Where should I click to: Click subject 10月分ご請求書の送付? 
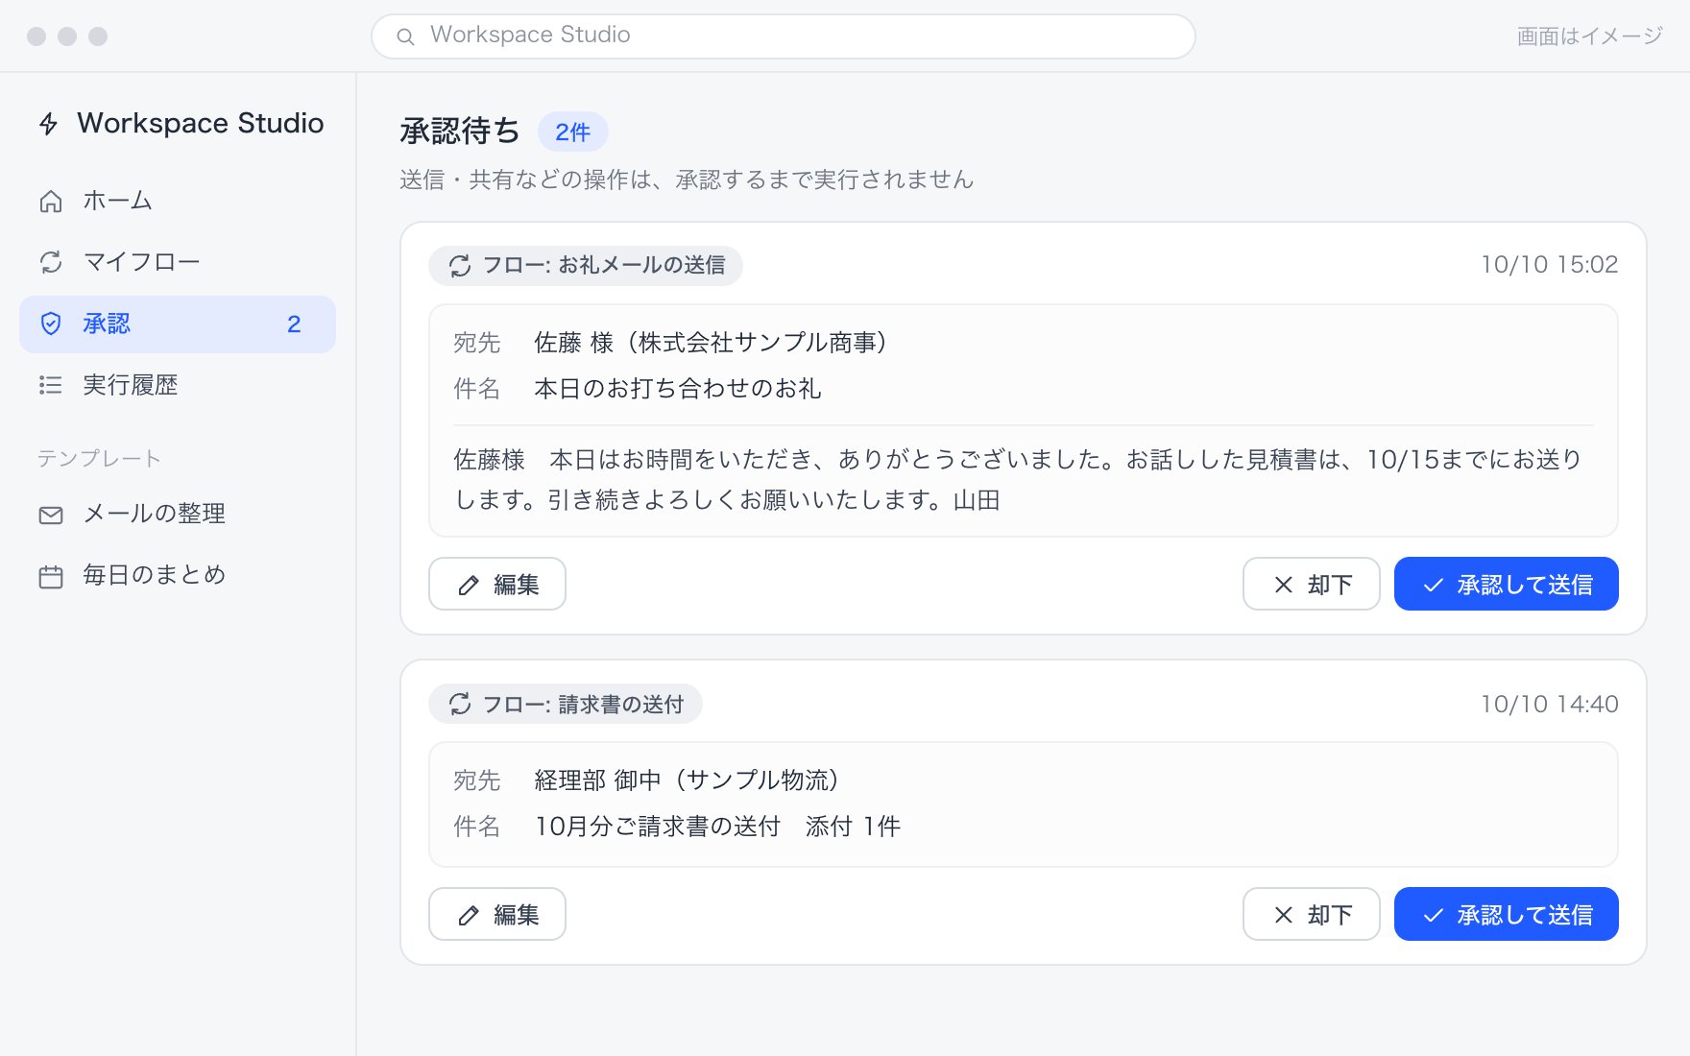(658, 827)
